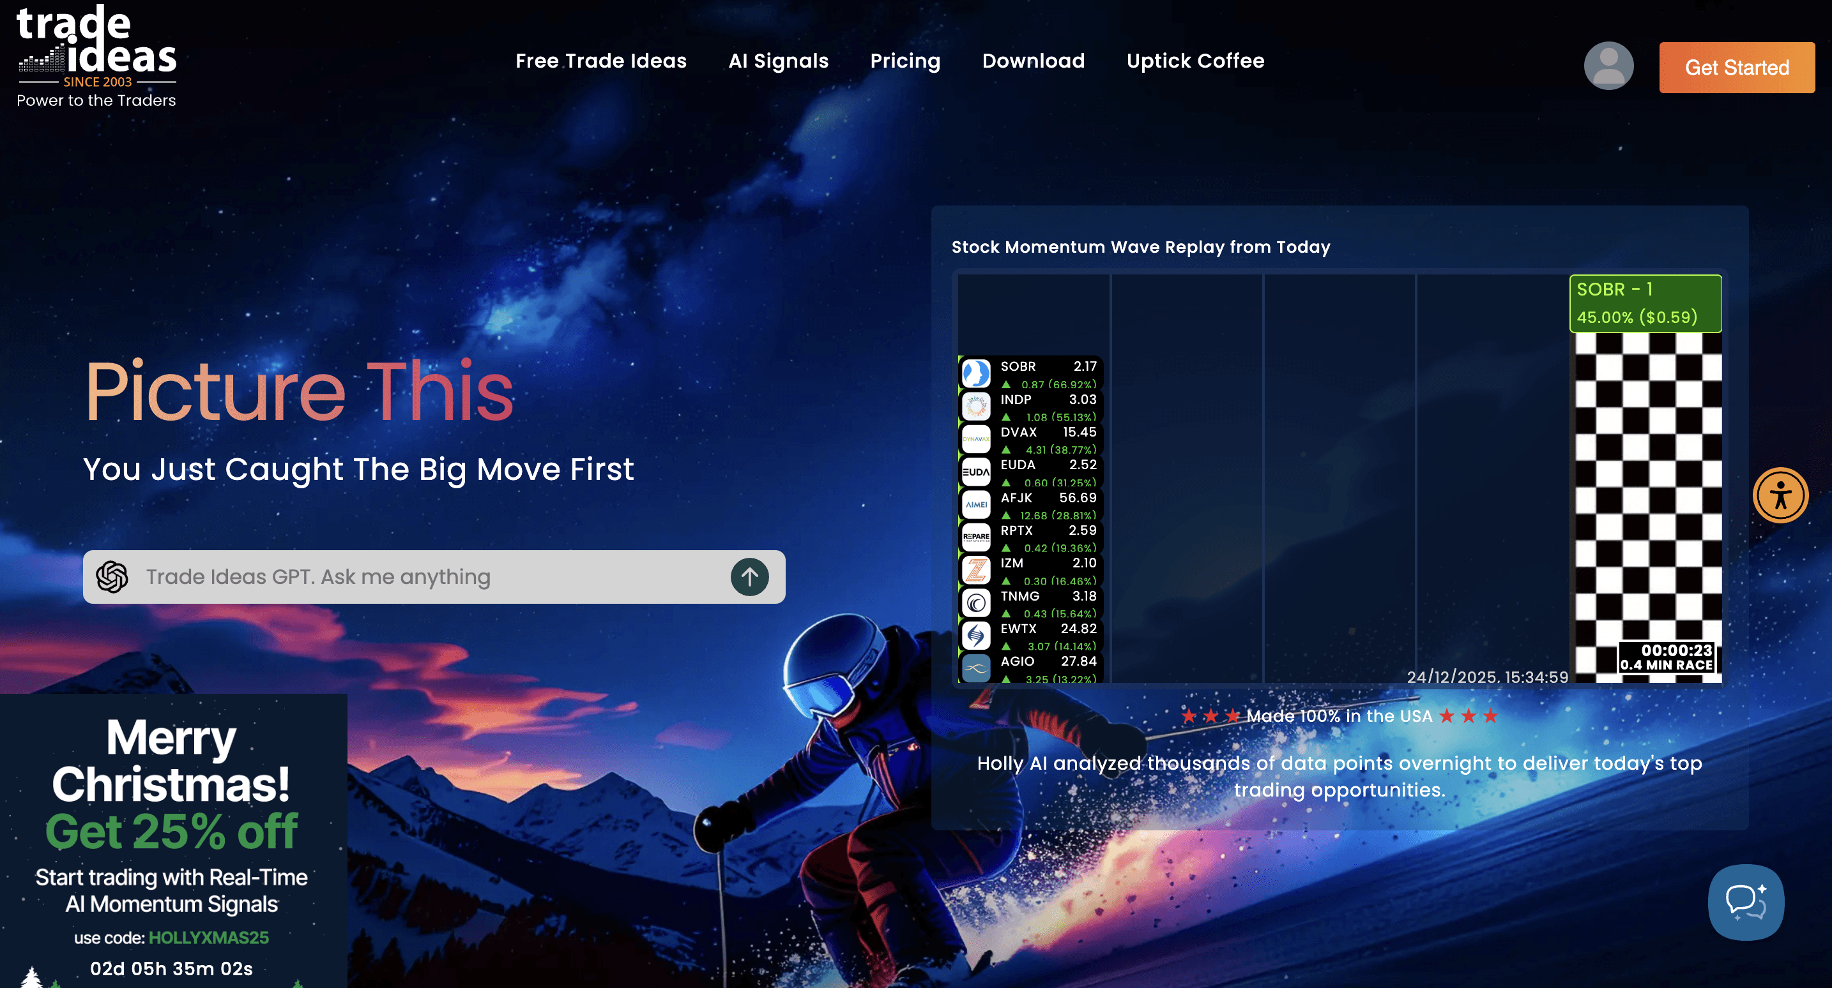Open the AI Signals menu item
1832x988 pixels.
pyautogui.click(x=778, y=61)
